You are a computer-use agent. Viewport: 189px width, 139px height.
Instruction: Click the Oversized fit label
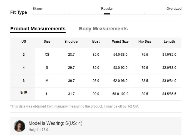point(174,9)
